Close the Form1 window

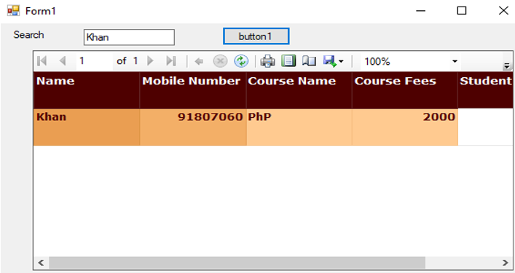click(503, 11)
